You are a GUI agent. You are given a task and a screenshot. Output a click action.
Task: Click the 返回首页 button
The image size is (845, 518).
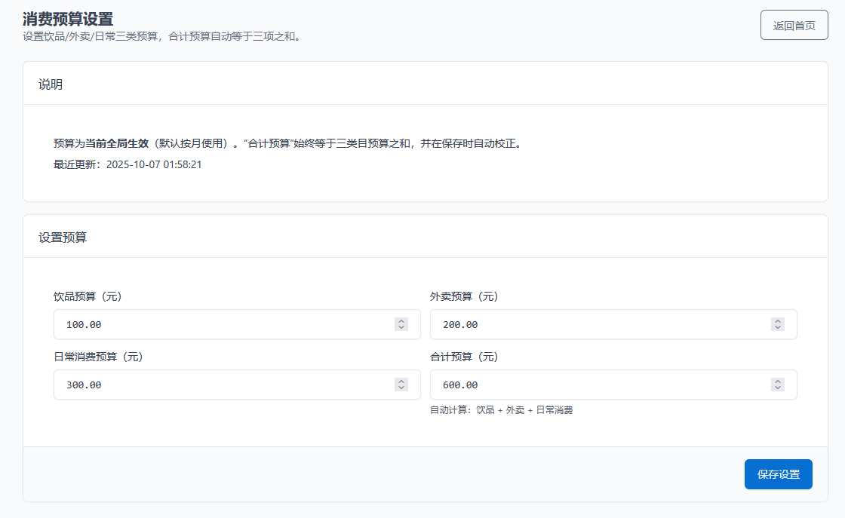[x=794, y=25]
